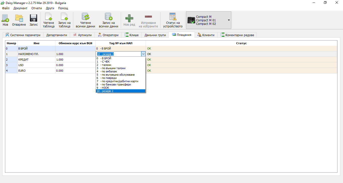Image resolution: width=343 pixels, height=183 pixels.
Task: Click the Daisy Manager title bar app icon
Action: [x=3, y=3]
